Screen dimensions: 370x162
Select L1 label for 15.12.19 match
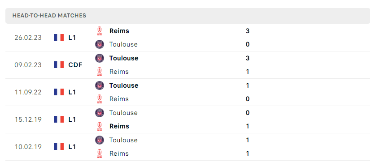[x=72, y=119]
